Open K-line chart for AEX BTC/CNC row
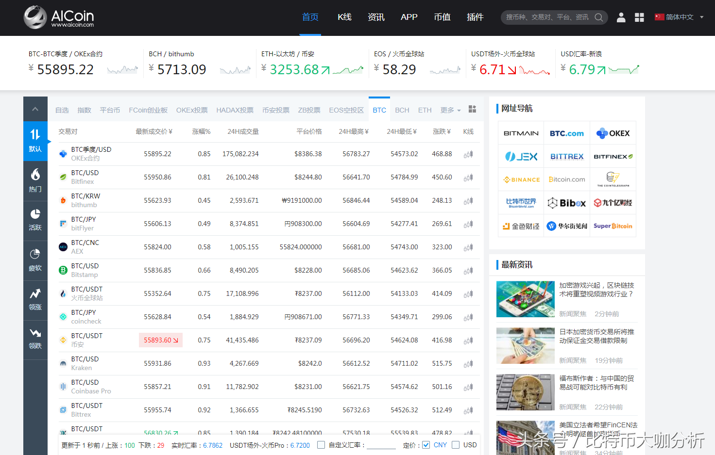This screenshot has width=715, height=455. [x=468, y=247]
